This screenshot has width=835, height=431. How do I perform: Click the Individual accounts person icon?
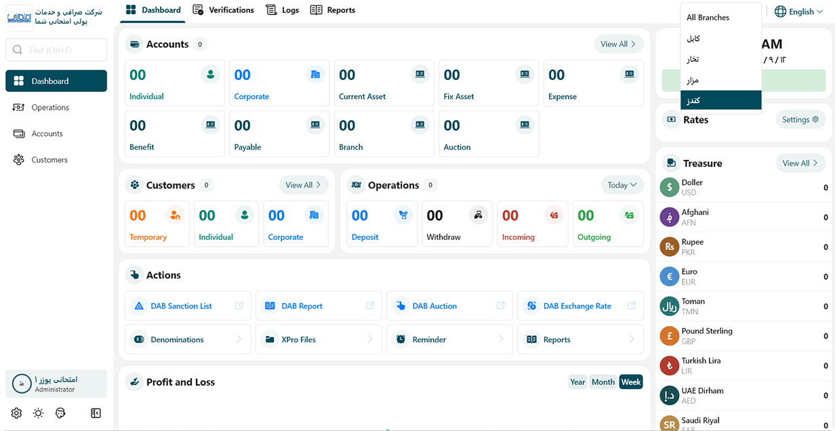point(210,75)
